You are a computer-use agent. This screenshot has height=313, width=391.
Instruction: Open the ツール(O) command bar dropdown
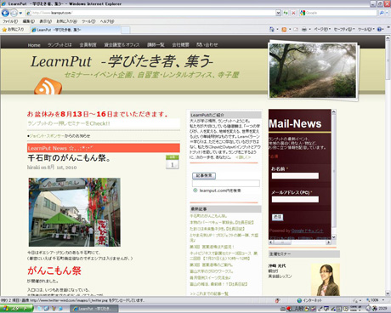click(x=366, y=30)
